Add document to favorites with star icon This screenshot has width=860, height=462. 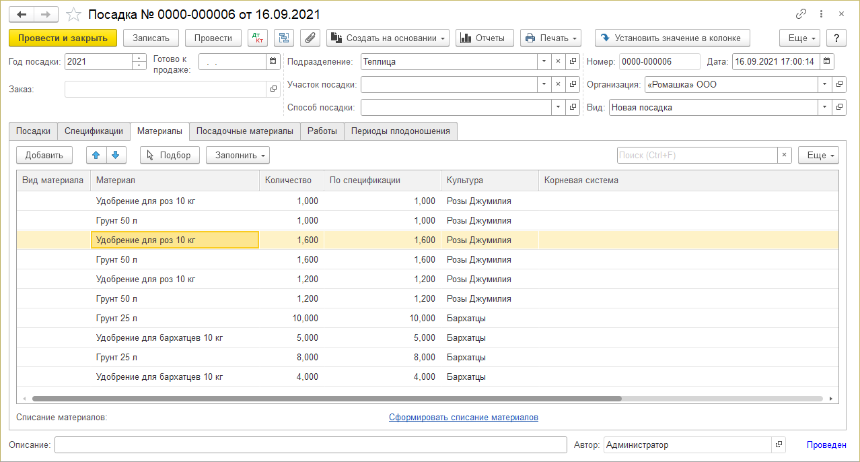click(73, 14)
